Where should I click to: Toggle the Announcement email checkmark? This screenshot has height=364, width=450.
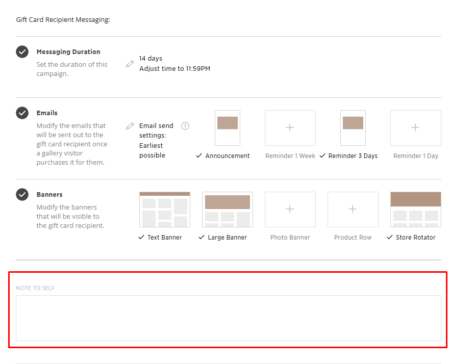click(x=199, y=156)
